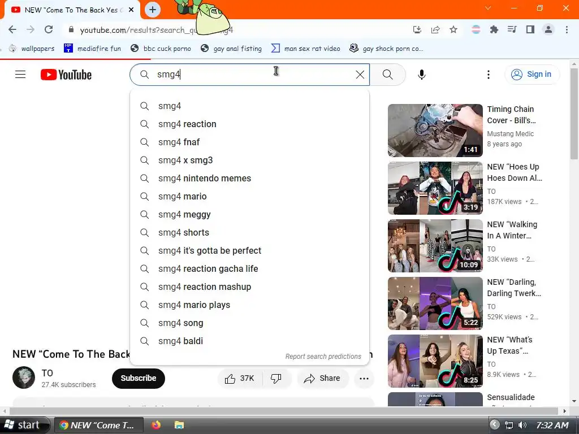Switch to Chrome taskbar window button
This screenshot has width=579, height=434.
(99, 425)
